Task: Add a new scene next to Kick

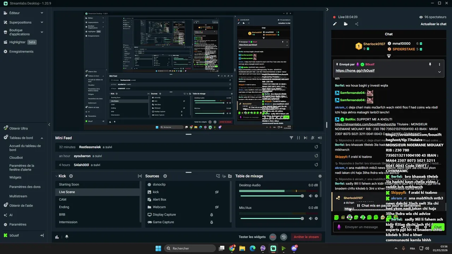Action: coord(71,176)
